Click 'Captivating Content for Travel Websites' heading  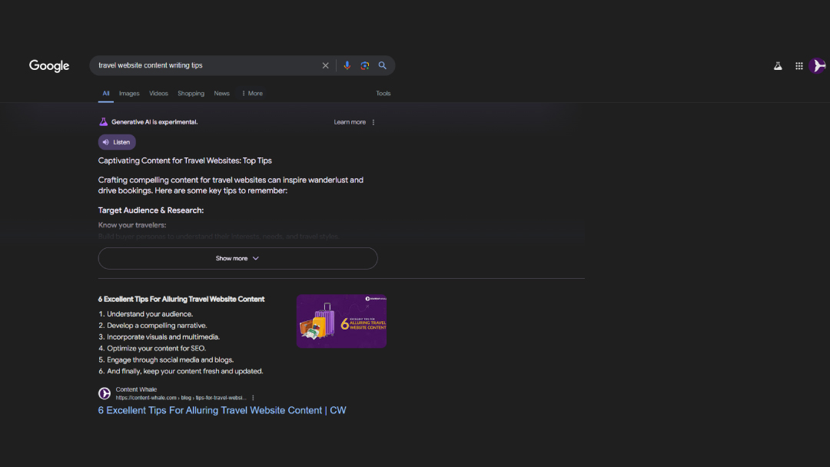click(x=184, y=161)
